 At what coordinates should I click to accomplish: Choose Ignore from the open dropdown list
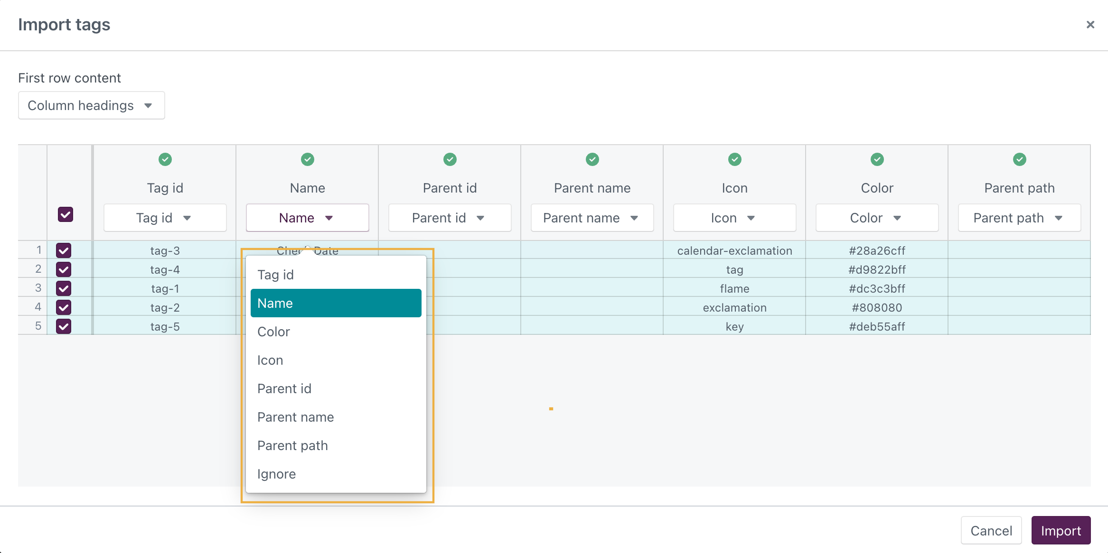pyautogui.click(x=276, y=474)
